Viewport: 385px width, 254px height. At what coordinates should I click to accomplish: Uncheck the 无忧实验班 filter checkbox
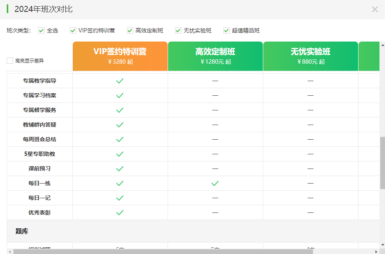pyautogui.click(x=178, y=30)
